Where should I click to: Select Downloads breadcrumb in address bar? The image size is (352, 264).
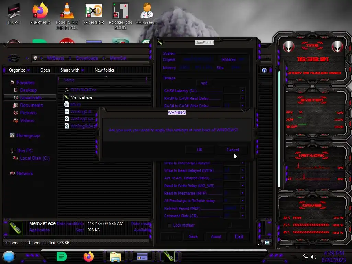[x=87, y=58]
